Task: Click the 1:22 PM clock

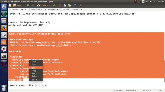Action: coord(157,2)
